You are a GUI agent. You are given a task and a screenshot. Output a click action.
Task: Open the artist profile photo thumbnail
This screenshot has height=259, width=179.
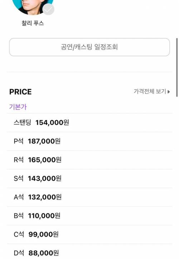tap(33, 6)
